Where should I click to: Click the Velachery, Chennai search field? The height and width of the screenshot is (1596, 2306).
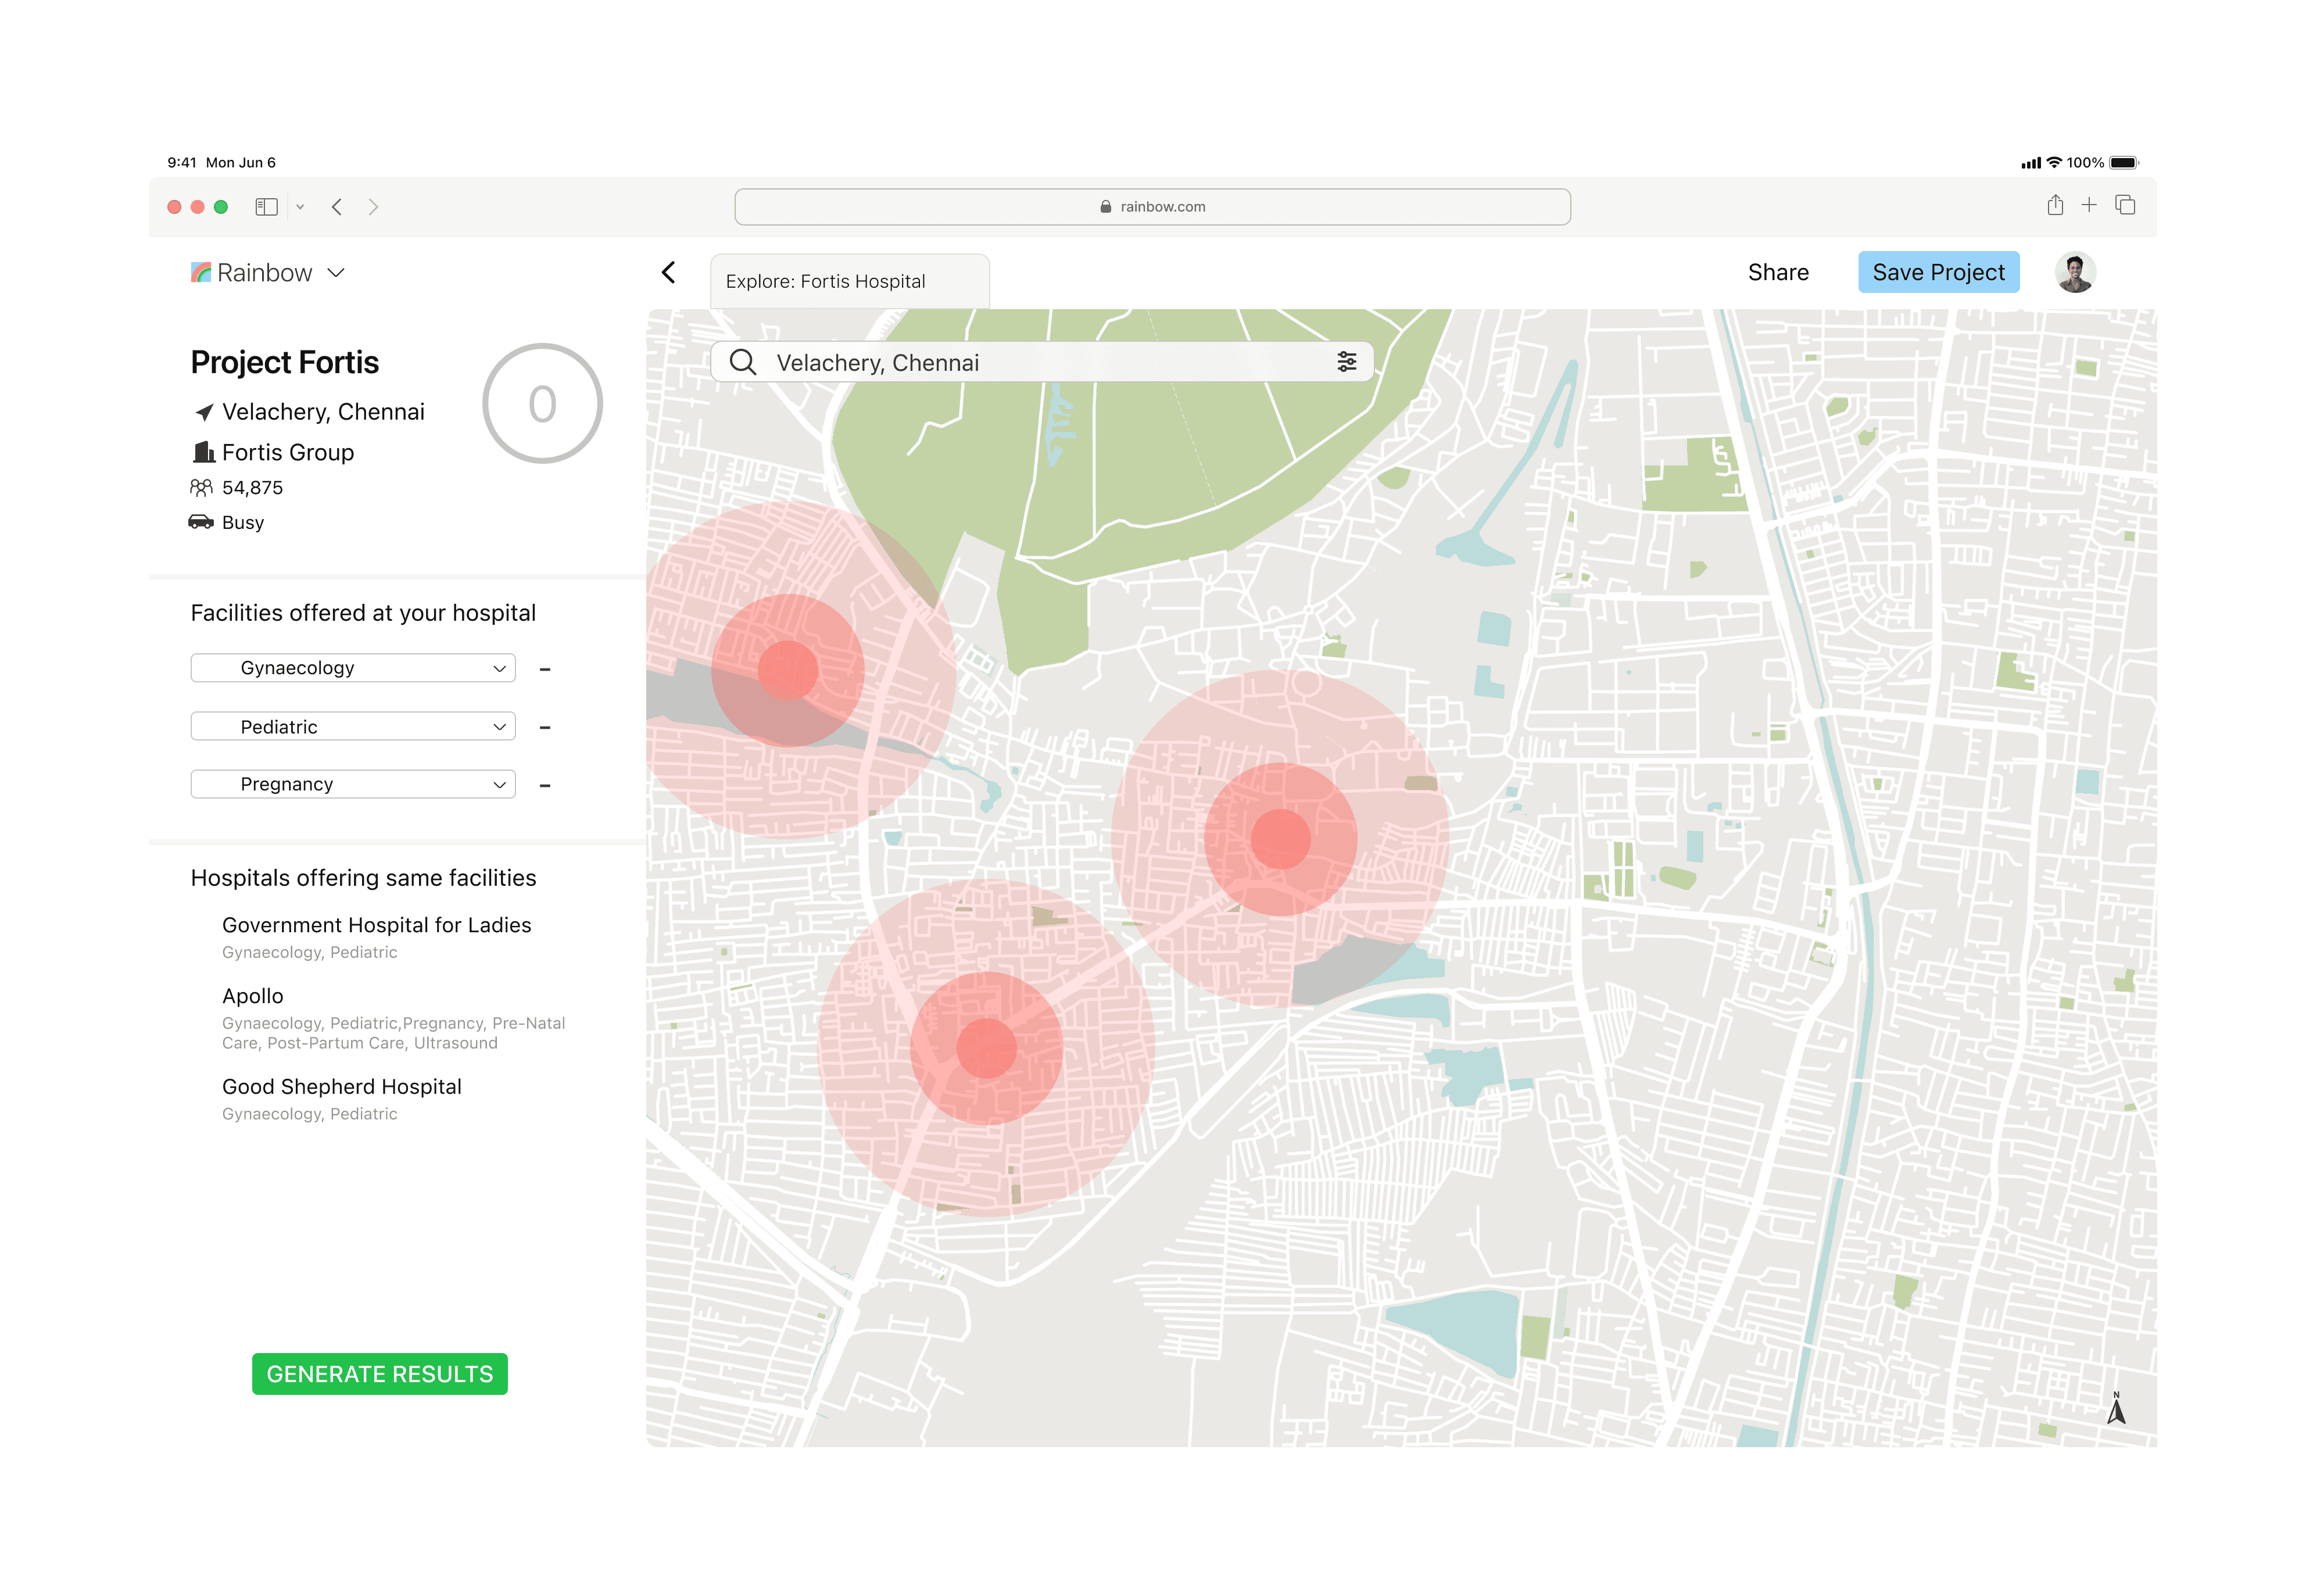pos(1040,363)
